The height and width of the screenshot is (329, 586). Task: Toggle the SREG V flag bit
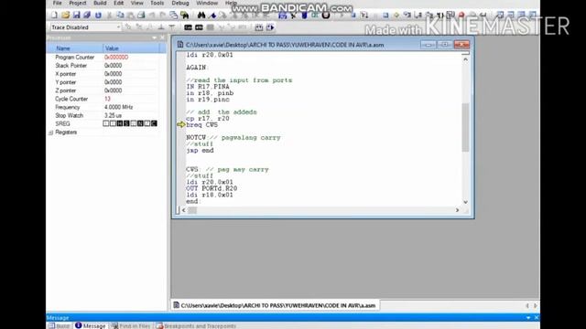[x=134, y=123]
